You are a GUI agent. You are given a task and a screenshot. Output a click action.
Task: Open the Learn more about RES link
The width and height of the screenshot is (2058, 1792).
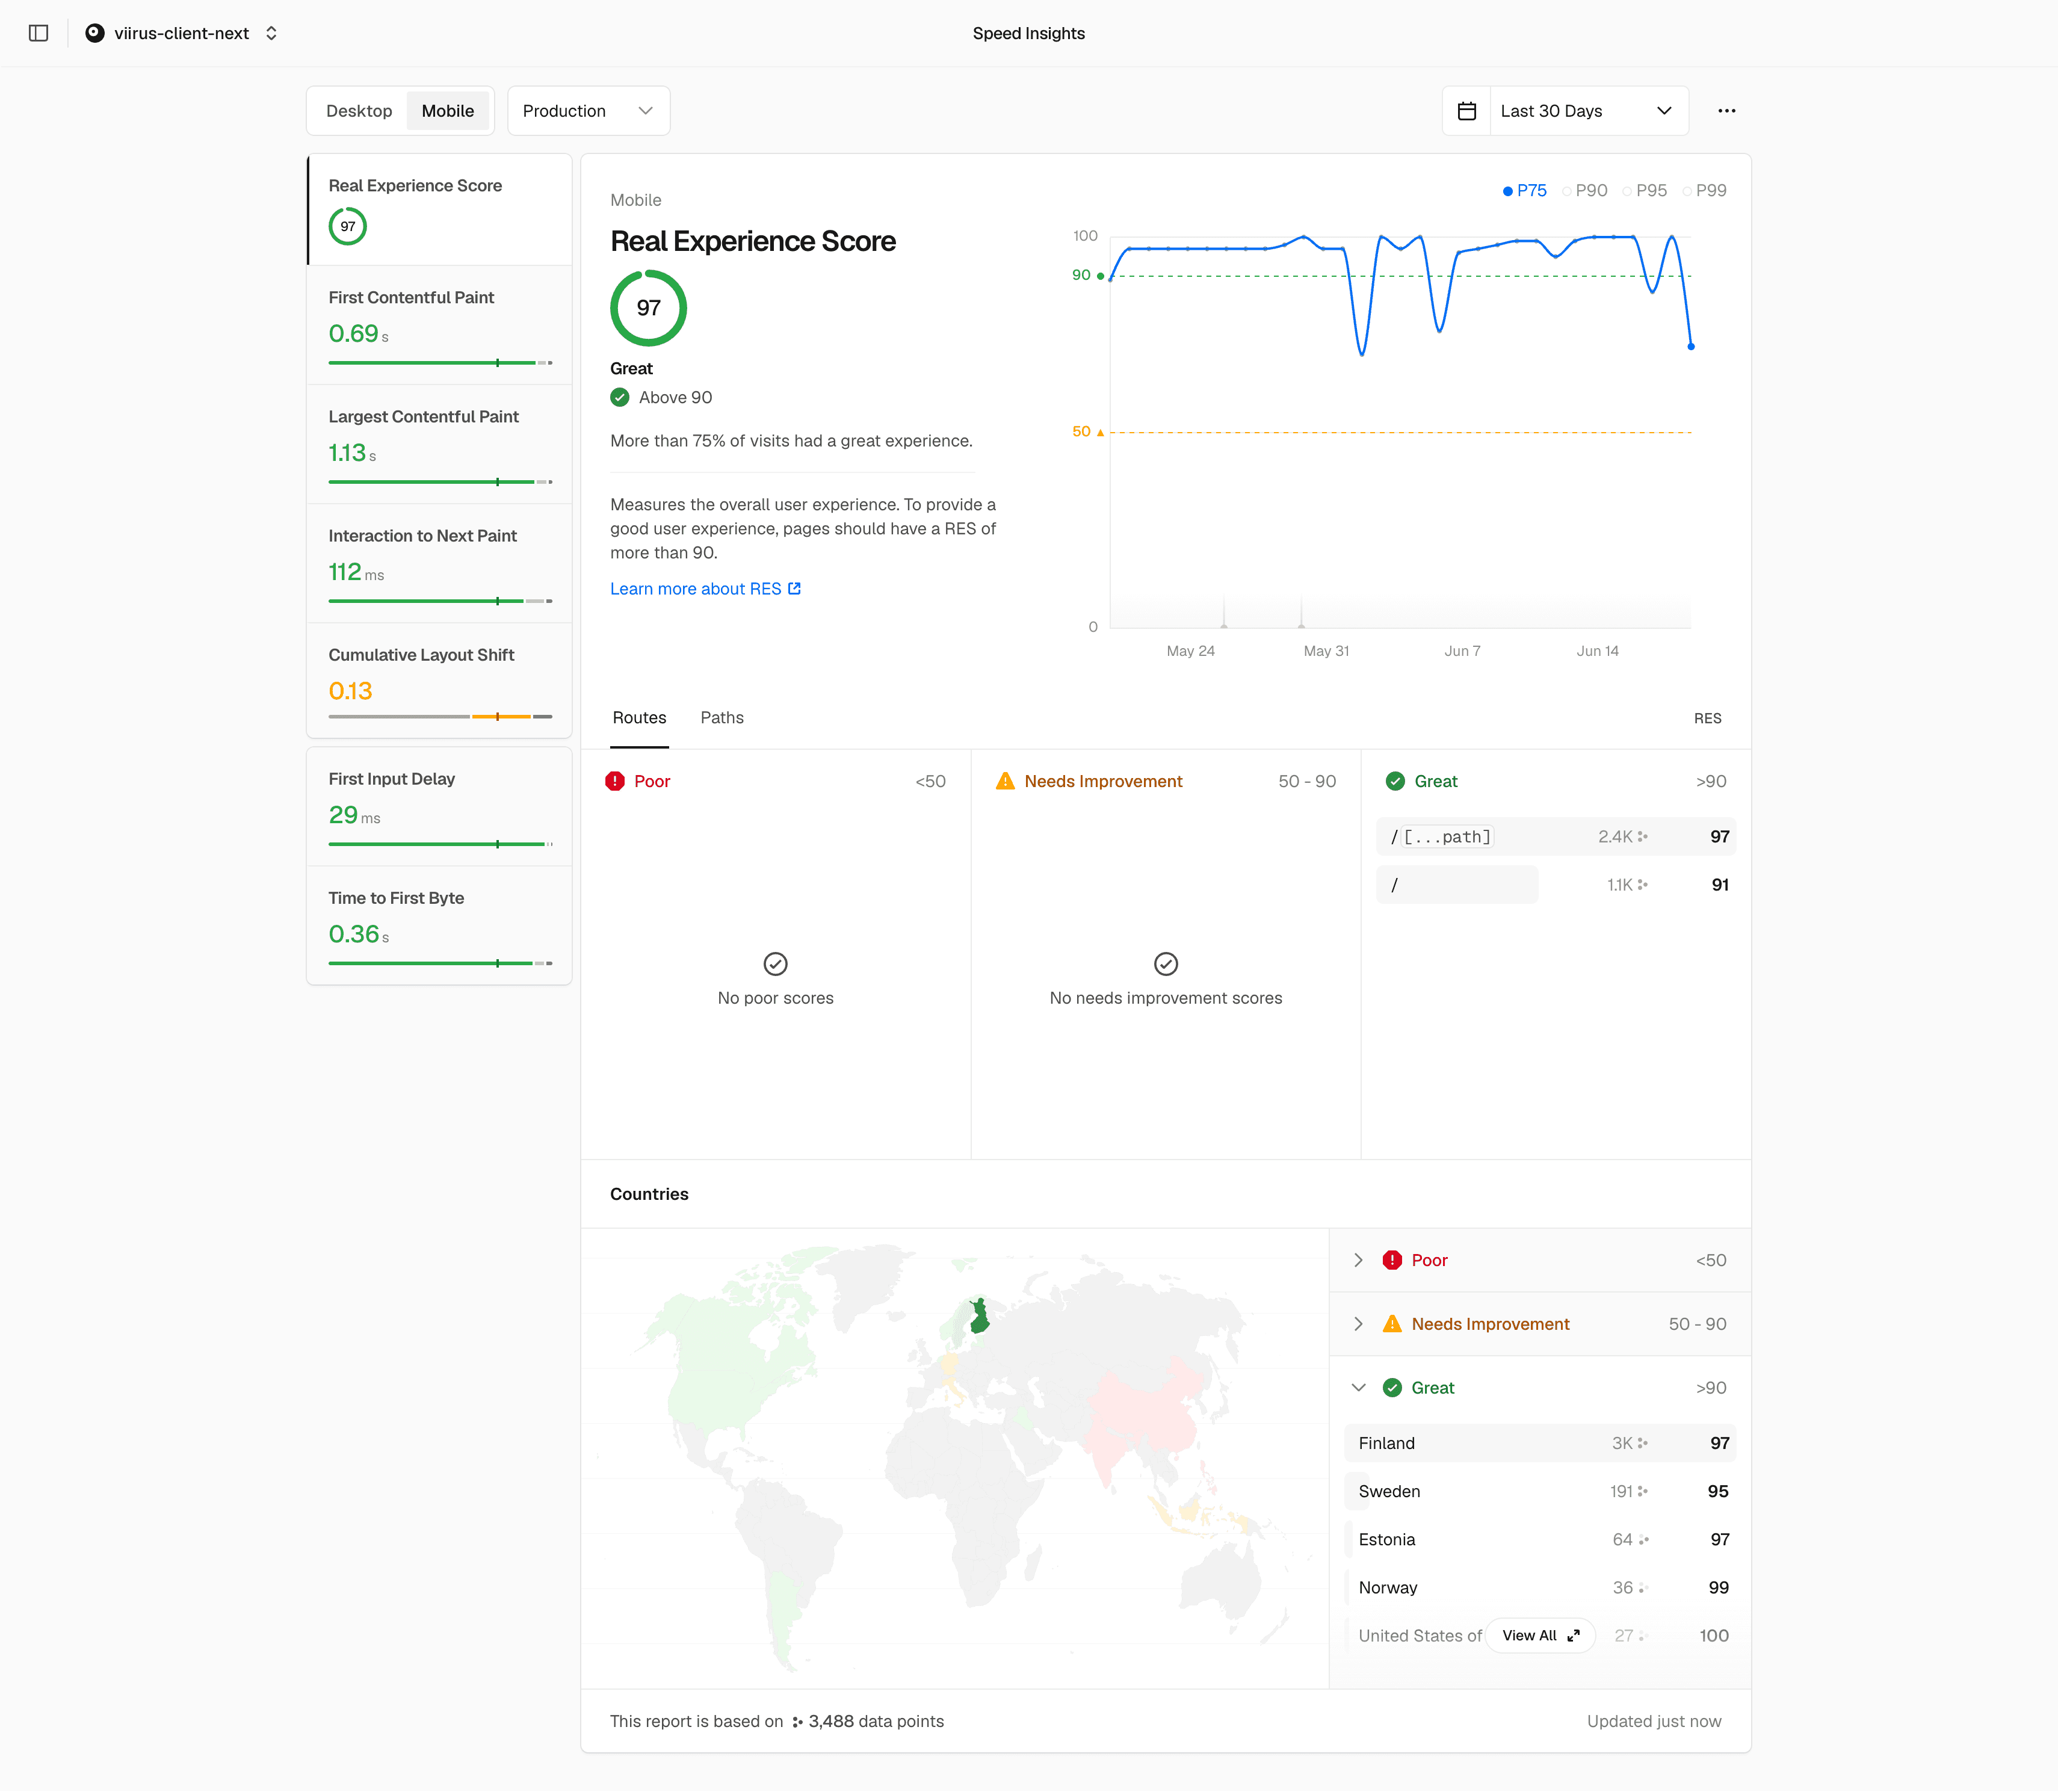tap(705, 589)
